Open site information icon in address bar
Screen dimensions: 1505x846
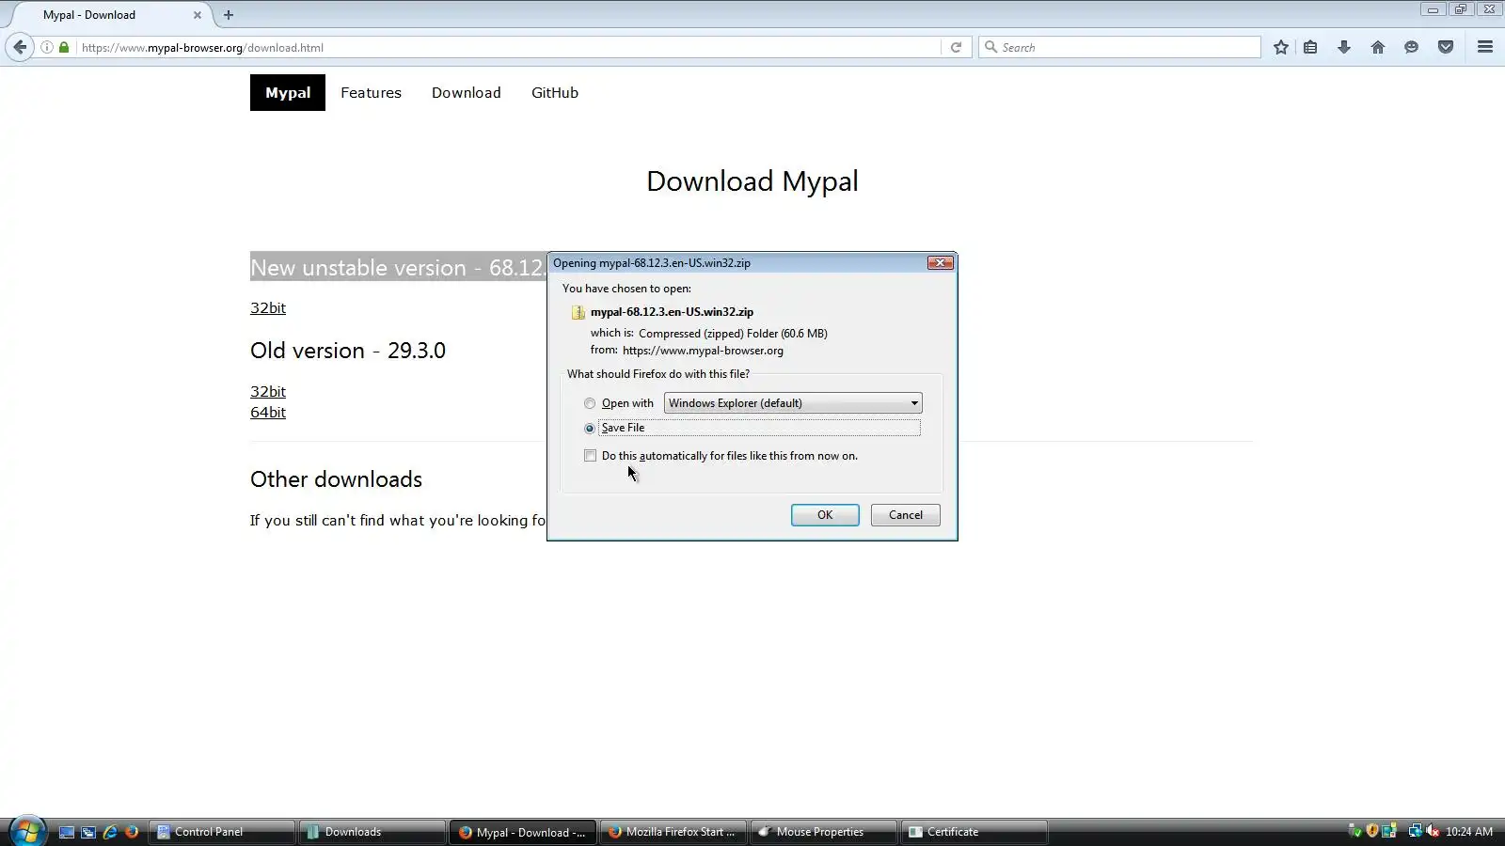coord(47,47)
